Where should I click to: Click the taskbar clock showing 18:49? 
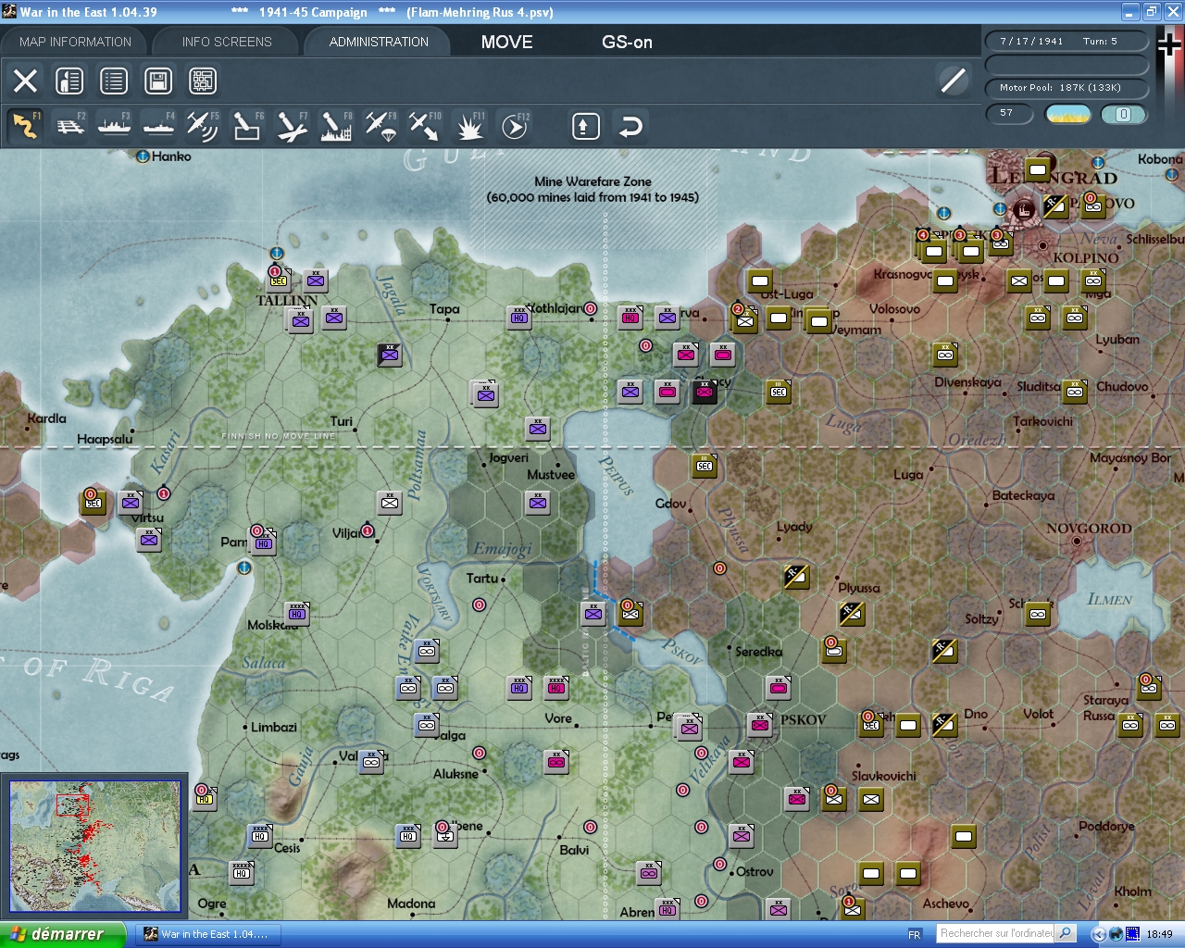(x=1159, y=934)
